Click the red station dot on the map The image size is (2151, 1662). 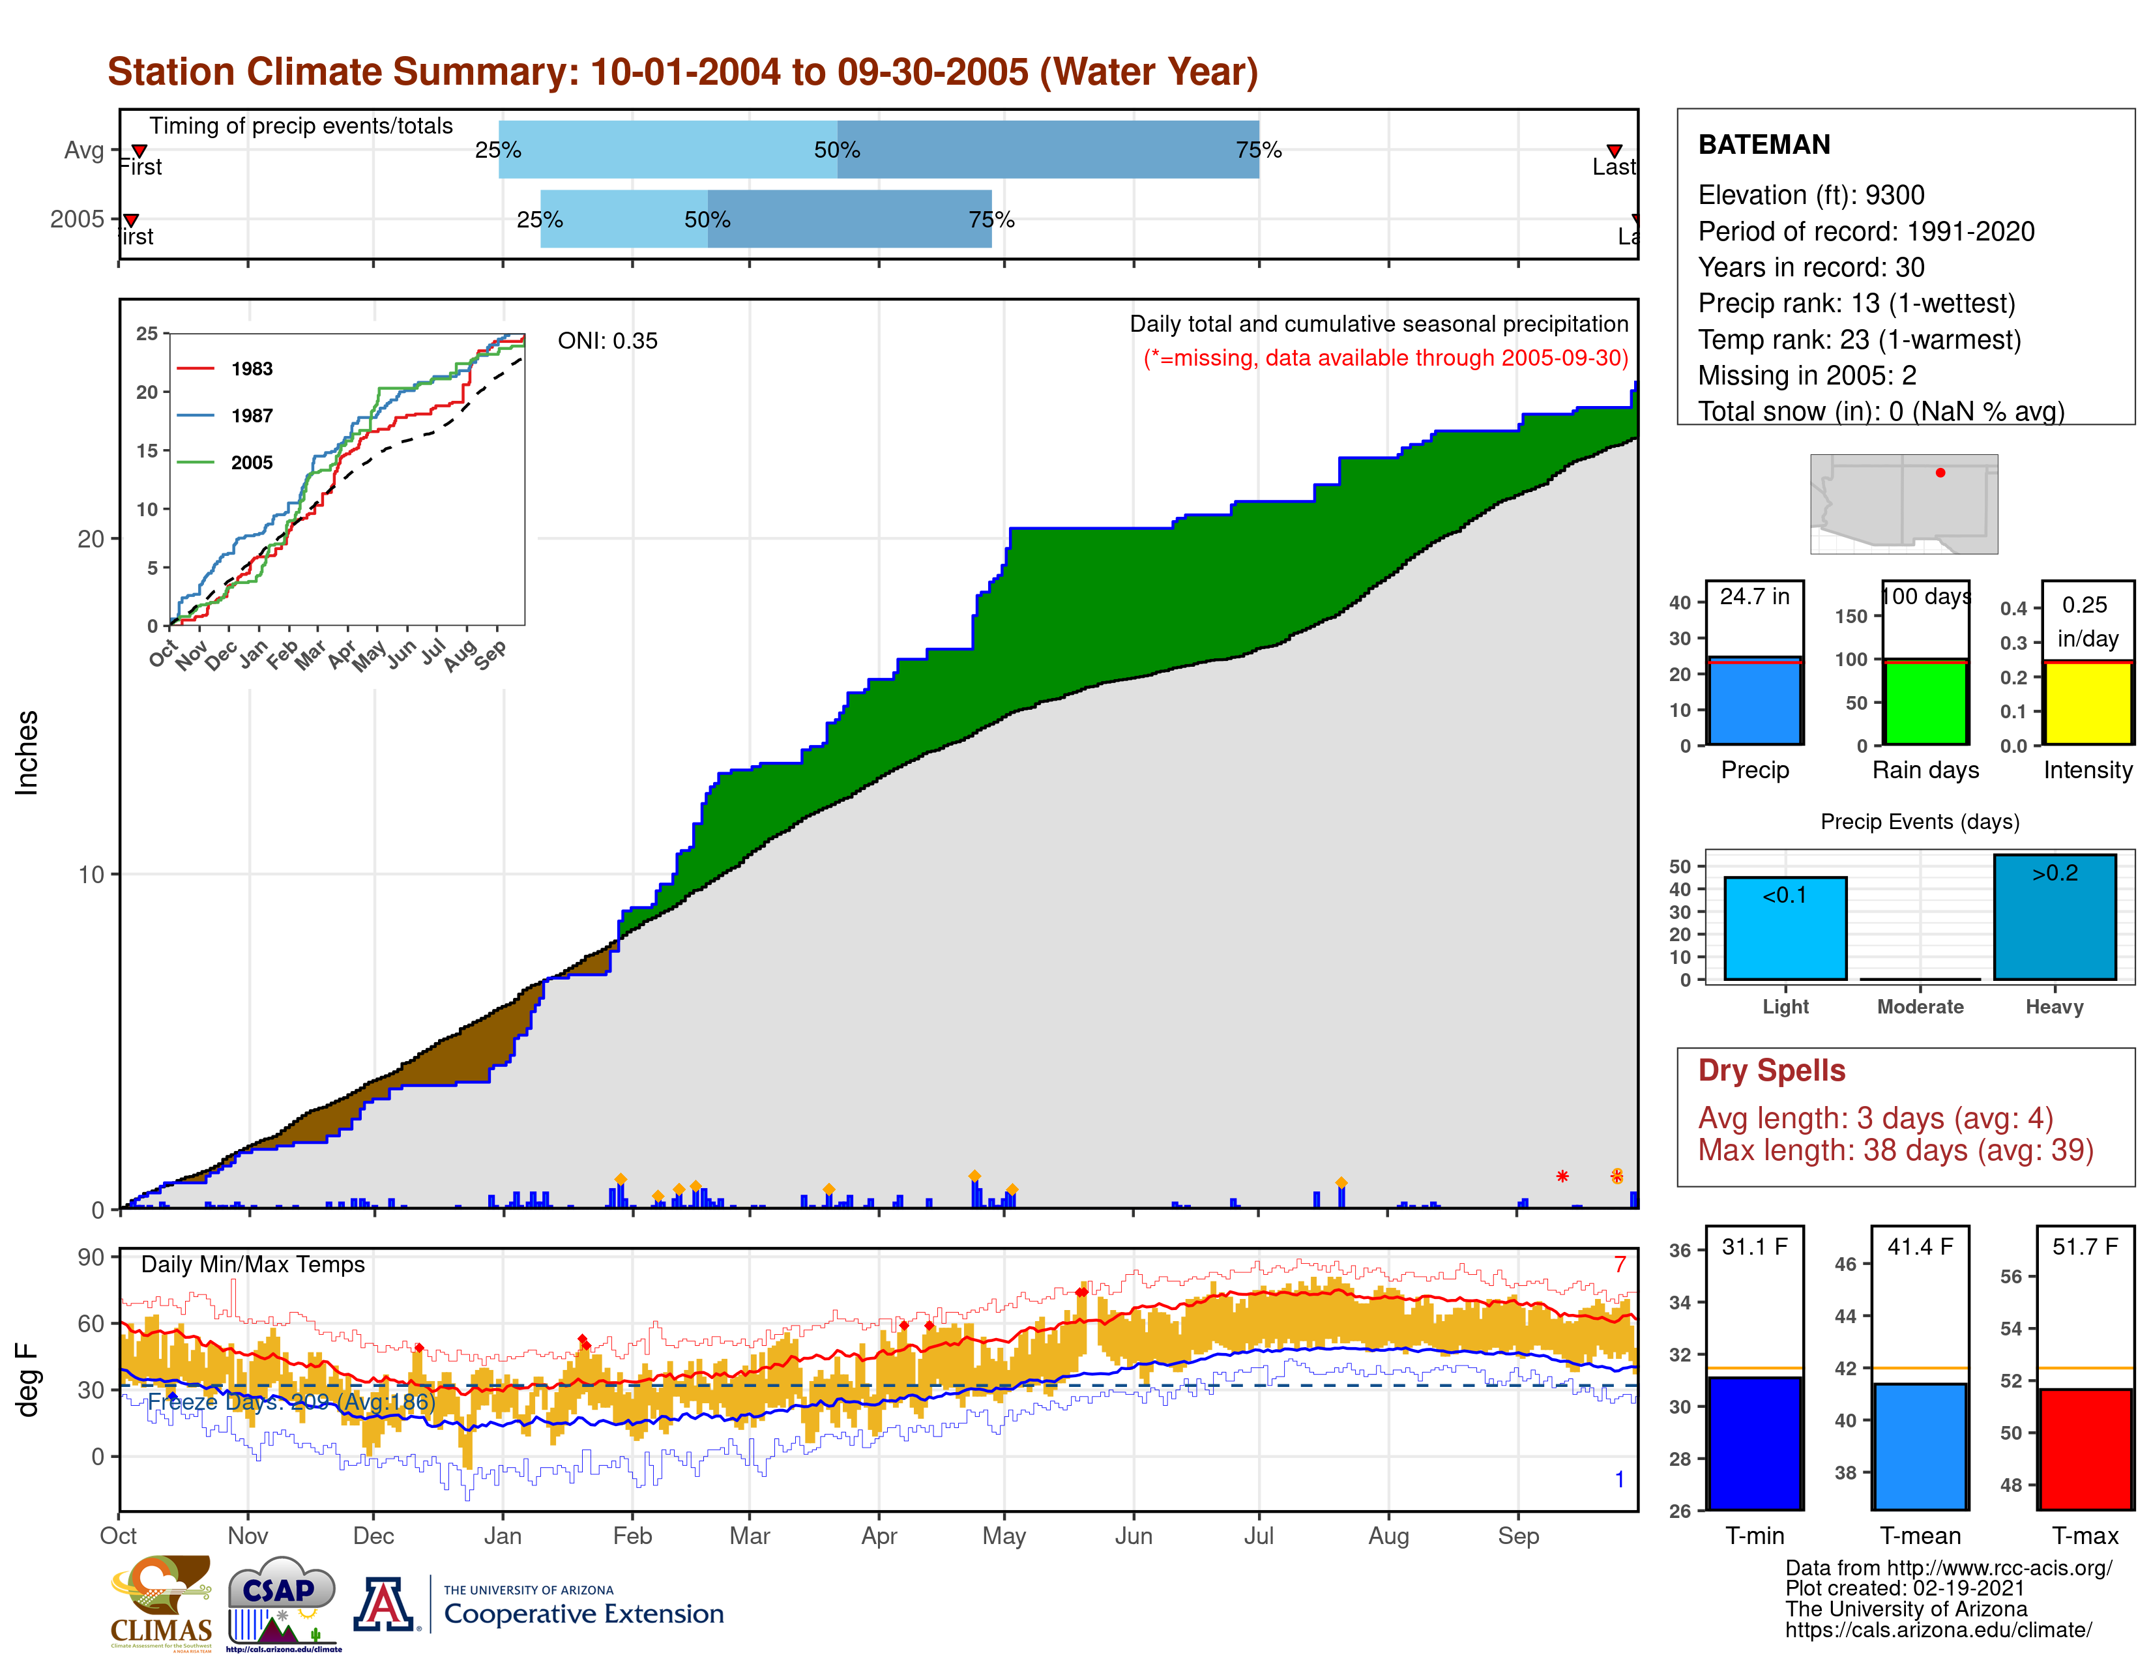pos(1940,473)
